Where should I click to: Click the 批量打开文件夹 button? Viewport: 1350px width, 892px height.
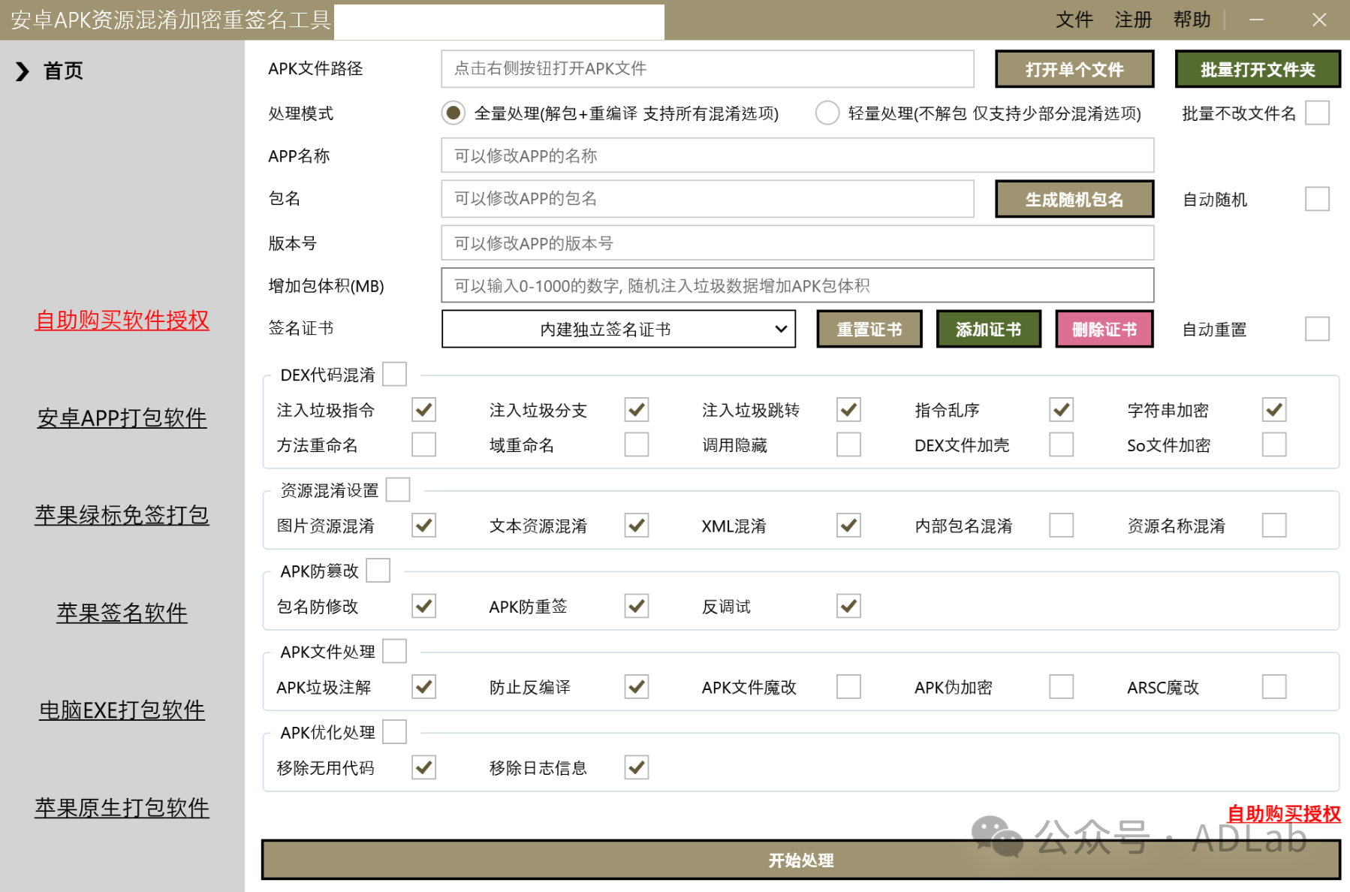click(x=1258, y=68)
